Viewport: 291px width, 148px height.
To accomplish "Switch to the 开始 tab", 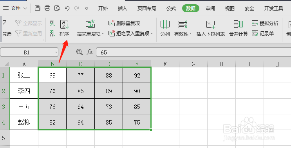I will (x=103, y=9).
